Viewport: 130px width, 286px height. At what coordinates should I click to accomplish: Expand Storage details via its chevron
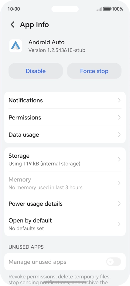point(119,159)
